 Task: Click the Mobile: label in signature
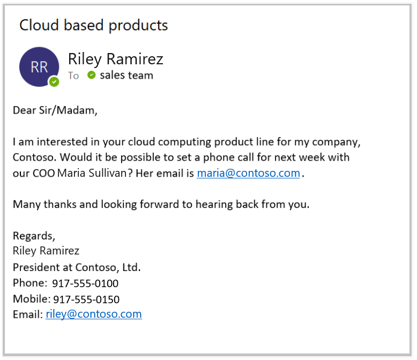pos(32,299)
